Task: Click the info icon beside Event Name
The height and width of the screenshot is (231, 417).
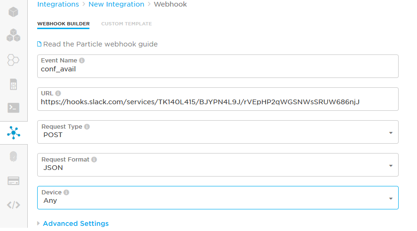Action: click(x=82, y=61)
